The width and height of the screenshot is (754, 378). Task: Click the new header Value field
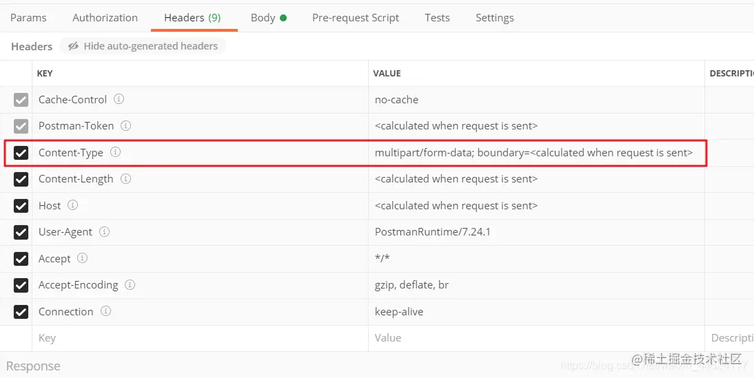tap(537, 338)
